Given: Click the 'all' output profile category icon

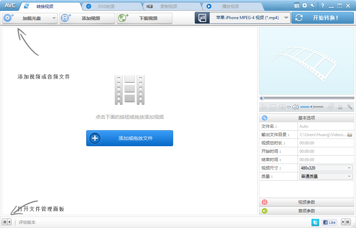Looking at the screenshot, I should (x=202, y=18).
